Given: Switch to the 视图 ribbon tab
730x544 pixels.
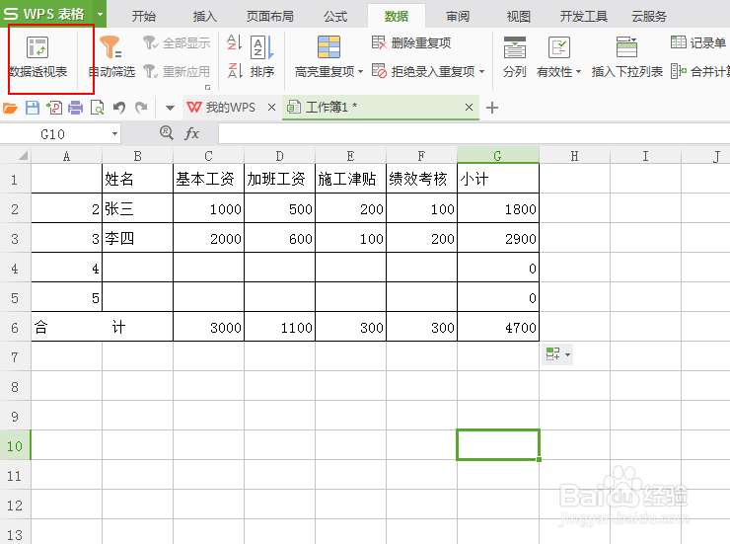Looking at the screenshot, I should [519, 17].
